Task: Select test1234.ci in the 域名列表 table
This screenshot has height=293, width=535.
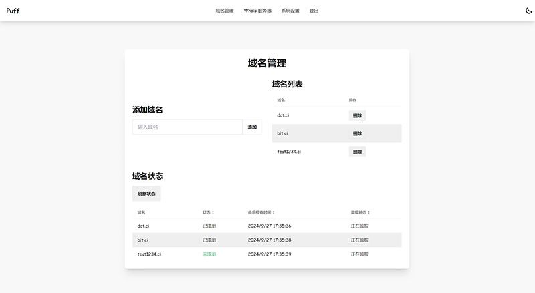Action: coord(289,152)
